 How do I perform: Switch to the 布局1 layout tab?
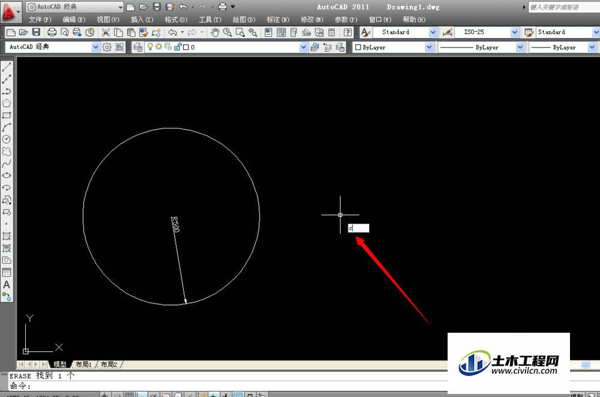[83, 365]
